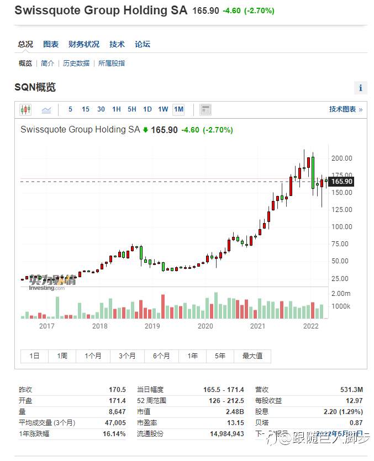The image size is (374, 461).
Task: Click the 2019 year label on timeline
Action: [x=152, y=326]
